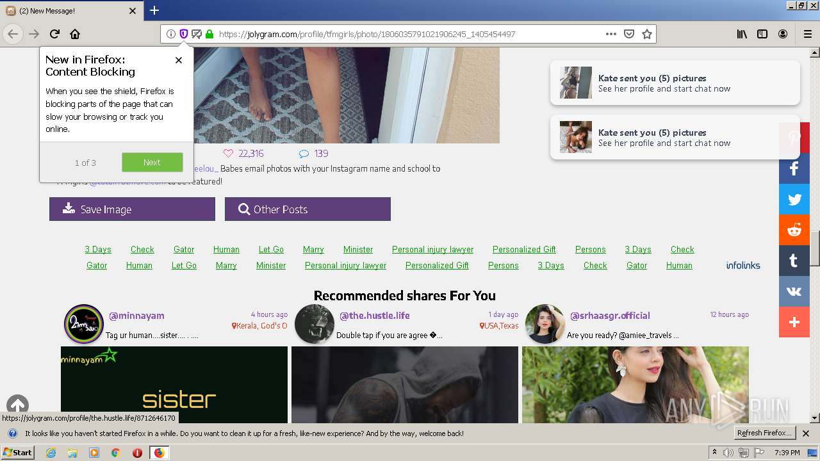
Task: Close the New Message tab
Action: (x=133, y=11)
